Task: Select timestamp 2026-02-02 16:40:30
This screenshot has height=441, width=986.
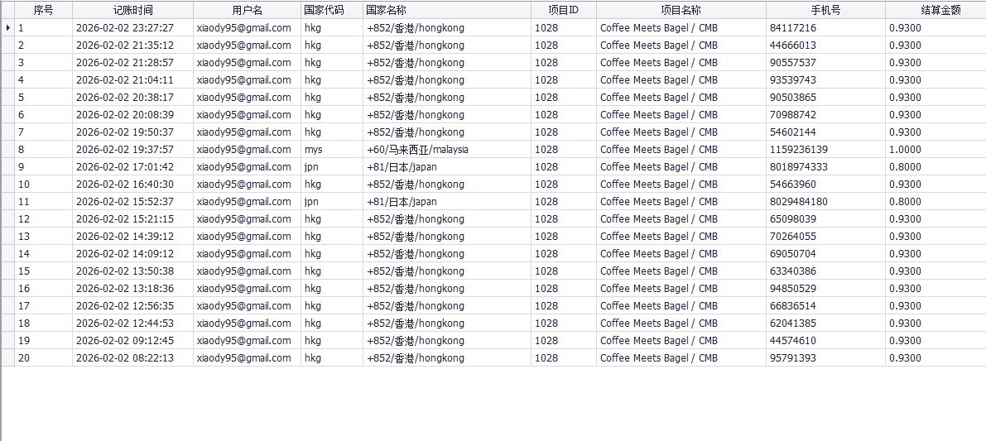Action: point(124,184)
